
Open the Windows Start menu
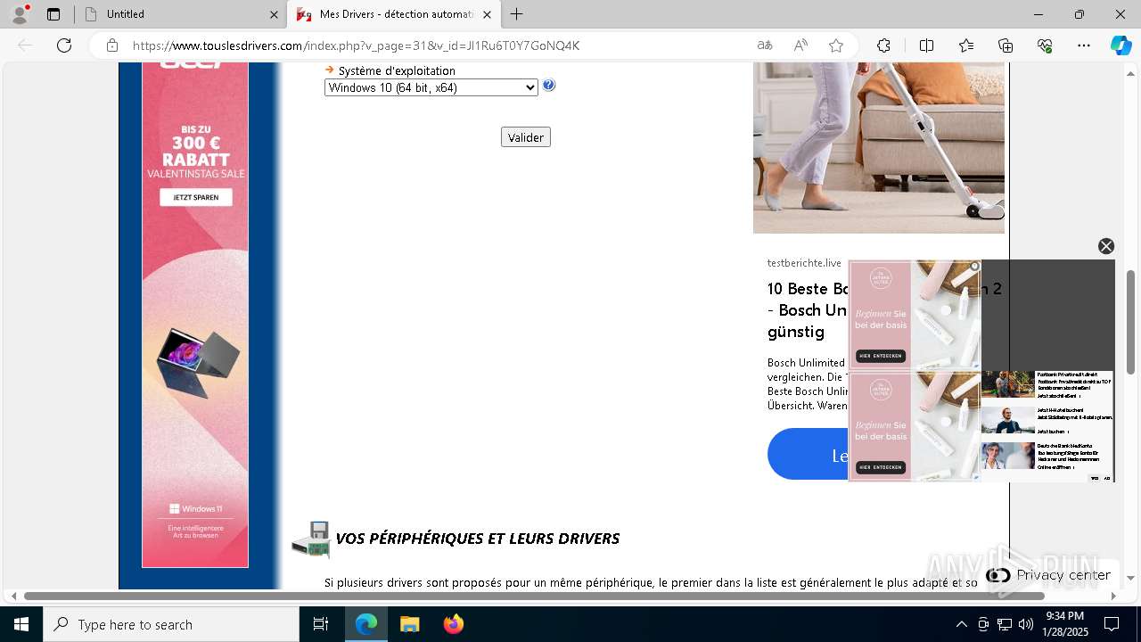[x=21, y=624]
